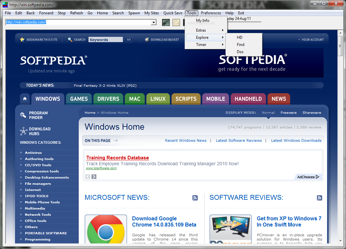Click the Google Chrome logo thumbnail
Screen dimensions: 346x249
click(x=106, y=229)
